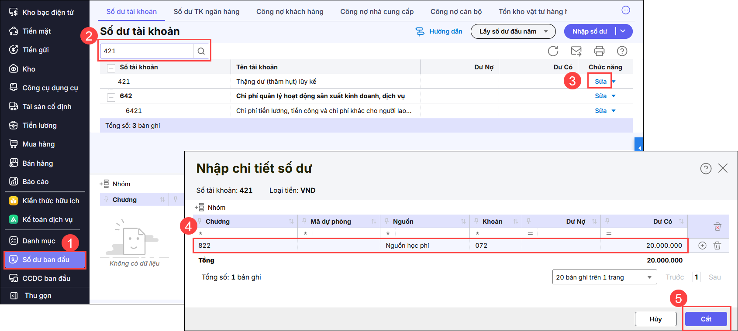Open Tiền lương in the sidebar
738x331 pixels.
[39, 126]
